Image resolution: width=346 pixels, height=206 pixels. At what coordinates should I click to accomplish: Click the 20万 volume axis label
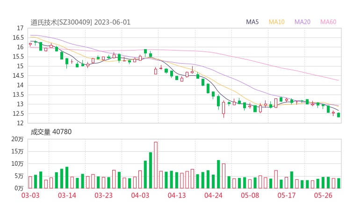click(x=18, y=139)
